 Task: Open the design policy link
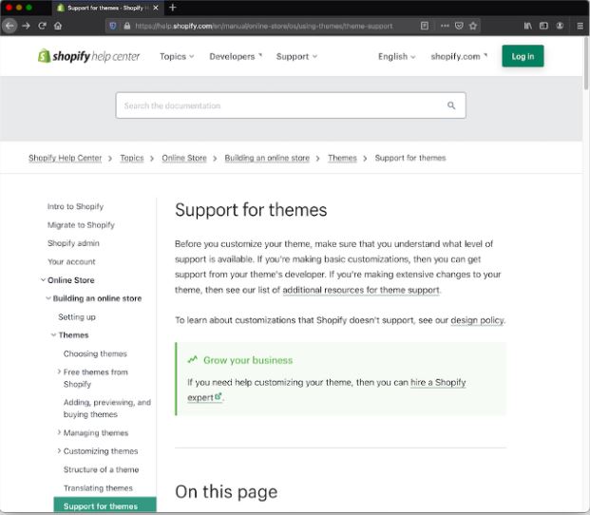point(477,320)
